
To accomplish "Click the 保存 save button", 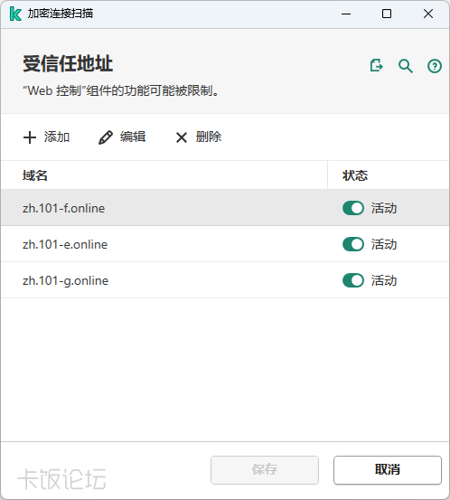I will coord(265,470).
